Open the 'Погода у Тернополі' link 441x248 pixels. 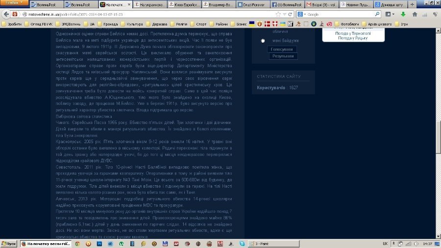[353, 33]
